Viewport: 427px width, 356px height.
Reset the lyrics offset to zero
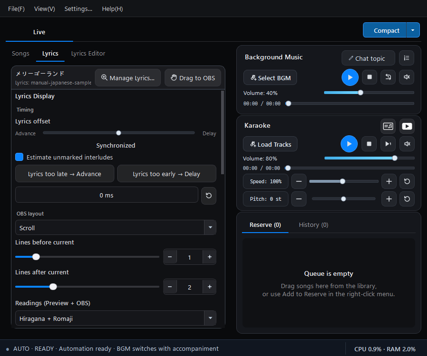click(x=209, y=196)
